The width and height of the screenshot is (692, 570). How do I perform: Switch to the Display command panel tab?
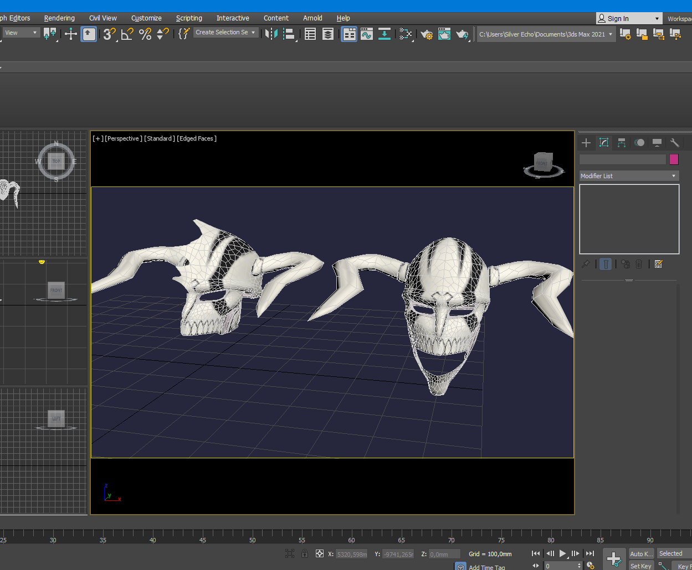(657, 143)
